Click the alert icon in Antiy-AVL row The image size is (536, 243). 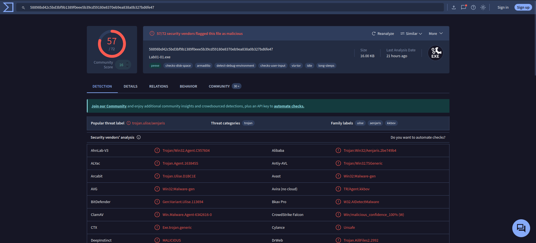click(x=338, y=163)
